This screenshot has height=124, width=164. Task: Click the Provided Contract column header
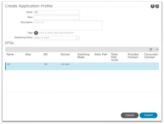[x=133, y=56]
